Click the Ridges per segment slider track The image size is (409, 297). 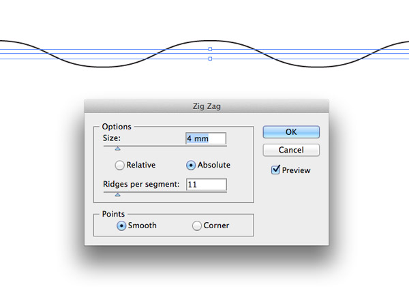[170, 192]
